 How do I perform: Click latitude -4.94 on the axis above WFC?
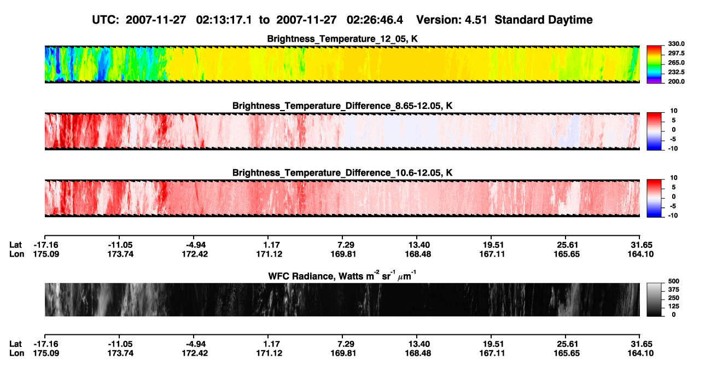pyautogui.click(x=195, y=245)
